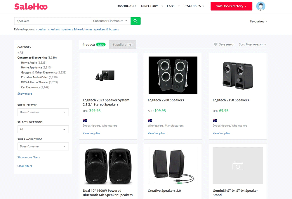Click the Australian flag under Logitech Z200

[x=150, y=120]
